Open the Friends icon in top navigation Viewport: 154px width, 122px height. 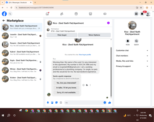[x=62, y=14]
